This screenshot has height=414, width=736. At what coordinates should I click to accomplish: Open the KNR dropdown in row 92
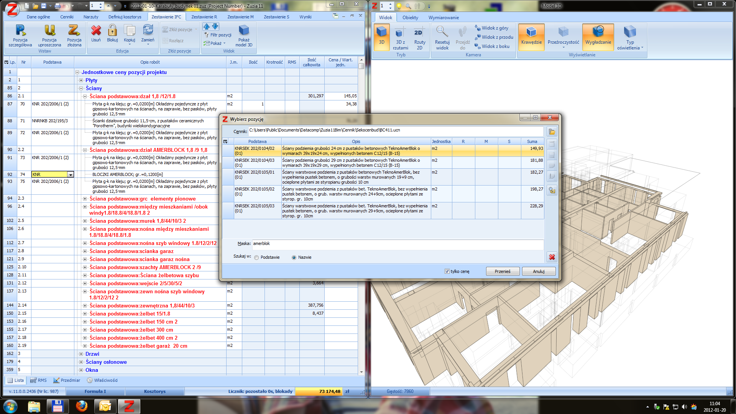coord(71,175)
